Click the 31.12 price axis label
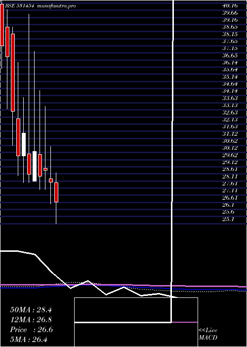The image size is (247, 347). click(x=230, y=134)
